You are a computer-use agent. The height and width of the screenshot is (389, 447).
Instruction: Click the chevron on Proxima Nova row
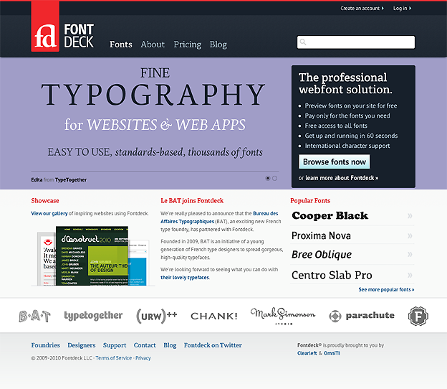pyautogui.click(x=410, y=235)
